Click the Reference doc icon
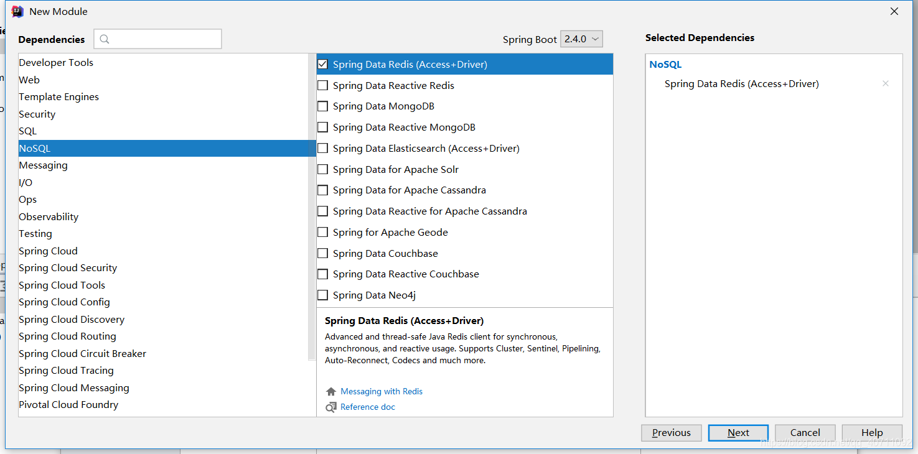 coord(331,407)
